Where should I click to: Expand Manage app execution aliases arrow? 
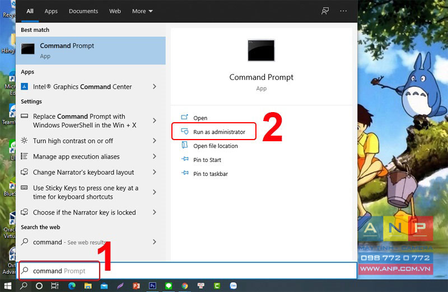pyautogui.click(x=155, y=156)
